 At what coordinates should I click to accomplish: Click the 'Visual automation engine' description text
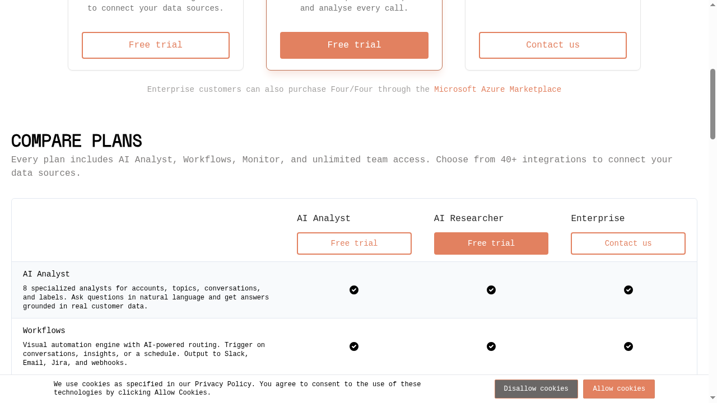[x=144, y=354]
